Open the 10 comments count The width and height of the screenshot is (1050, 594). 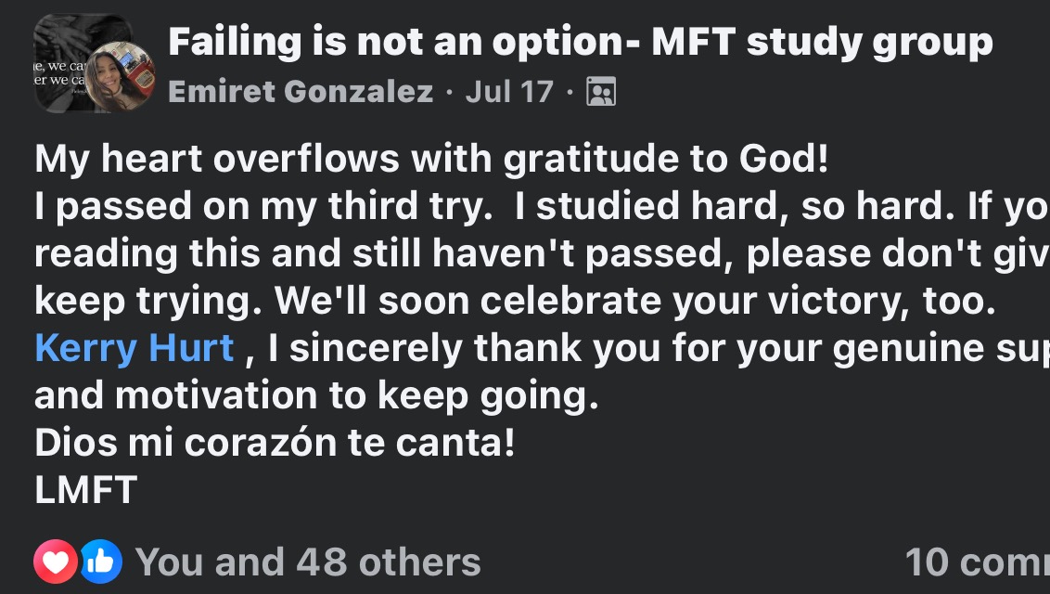[976, 562]
